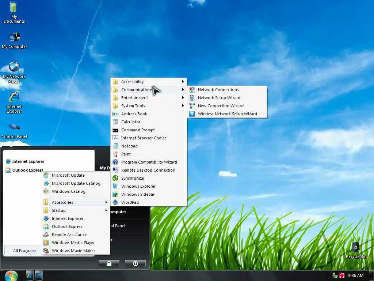This screenshot has width=374, height=281.
Task: Click the Network Connections icon
Action: coord(192,90)
